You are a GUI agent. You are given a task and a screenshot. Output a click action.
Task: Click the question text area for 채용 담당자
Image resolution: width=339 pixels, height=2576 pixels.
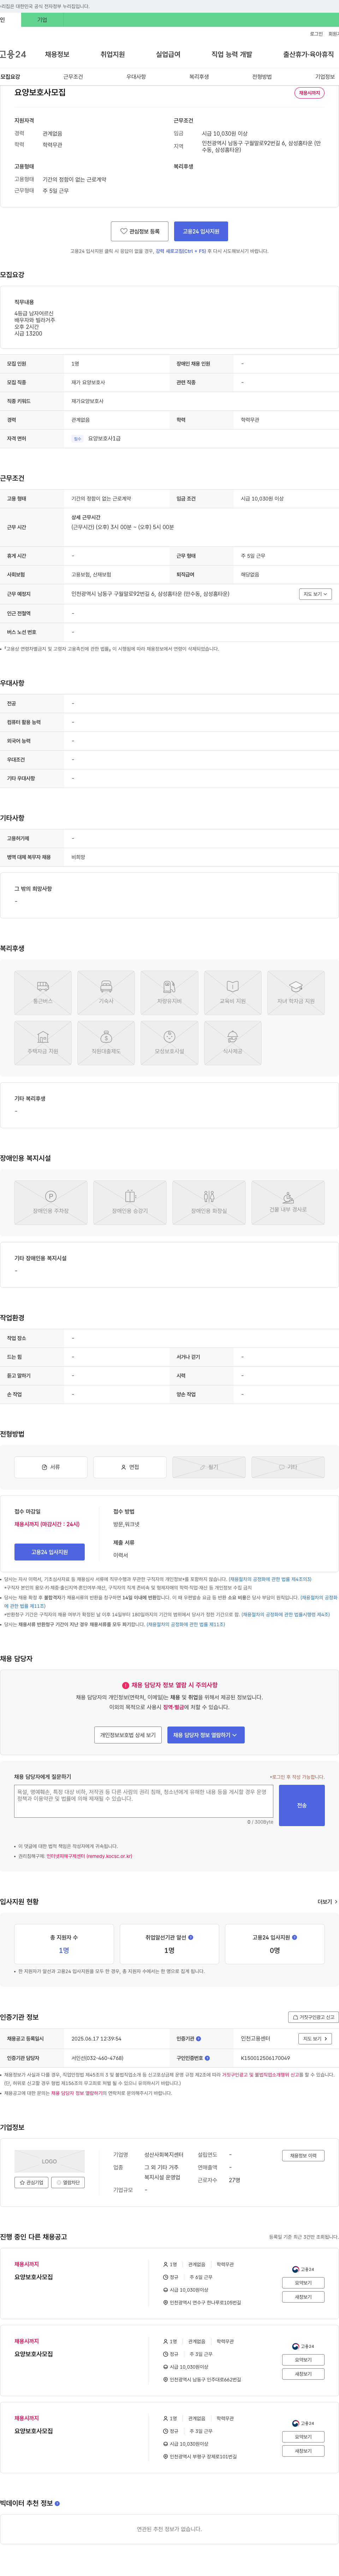coord(144,1801)
